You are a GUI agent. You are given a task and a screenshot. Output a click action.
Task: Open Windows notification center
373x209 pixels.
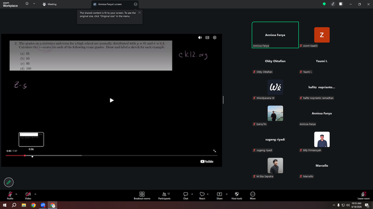pyautogui.click(x=367, y=205)
